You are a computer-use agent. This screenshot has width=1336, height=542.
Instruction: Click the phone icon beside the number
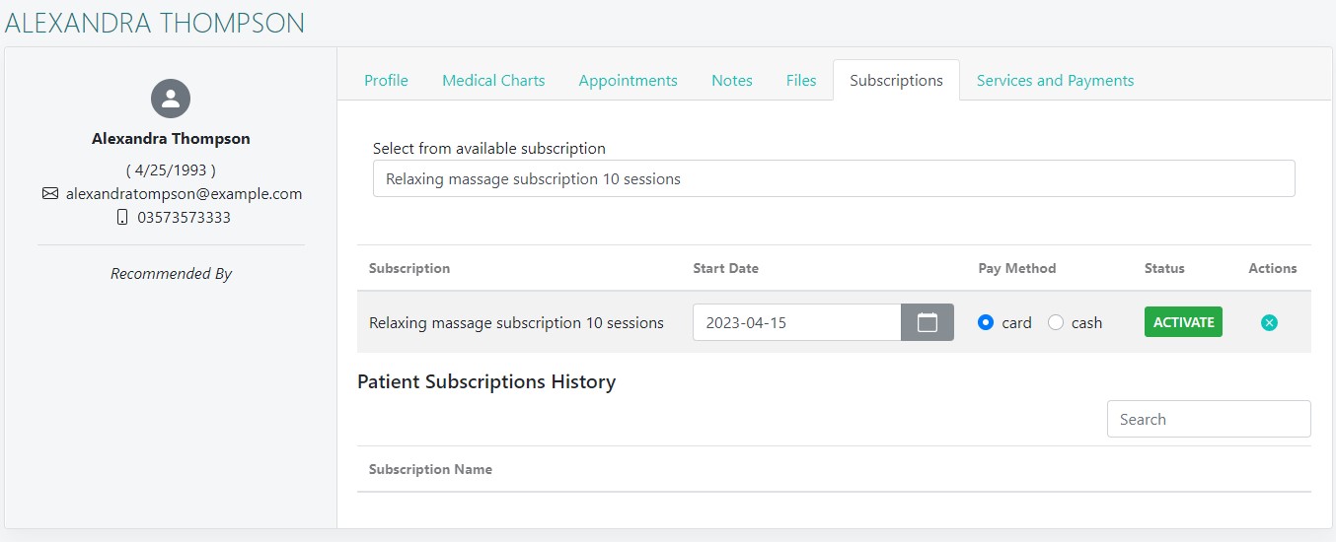click(122, 217)
